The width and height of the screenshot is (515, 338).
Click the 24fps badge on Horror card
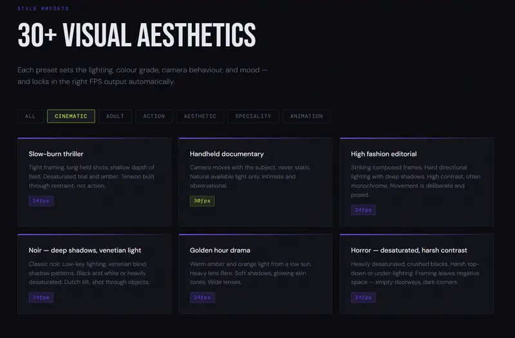pyautogui.click(x=363, y=298)
